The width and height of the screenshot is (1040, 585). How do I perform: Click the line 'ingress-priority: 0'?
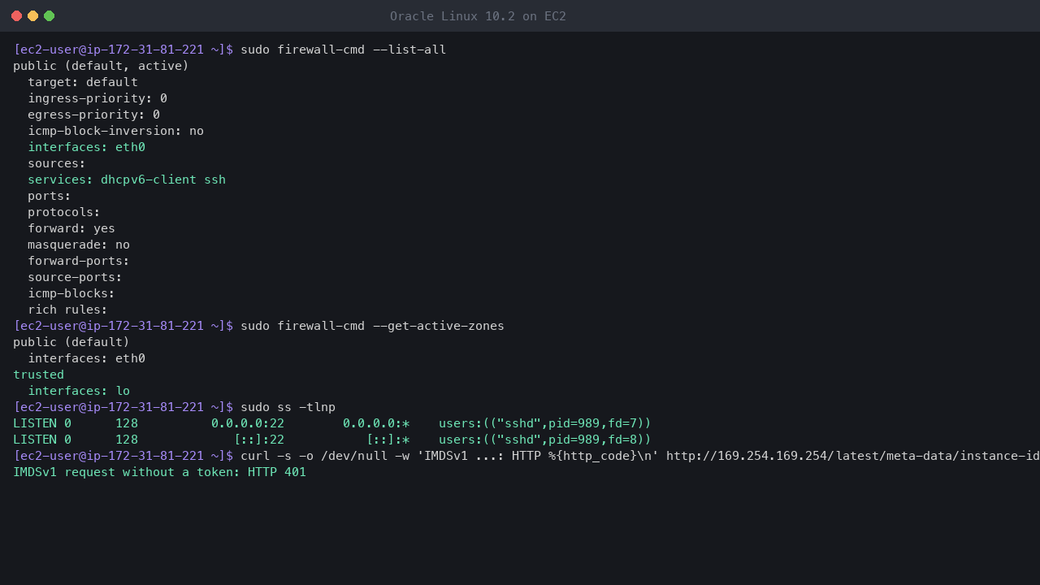click(x=97, y=98)
